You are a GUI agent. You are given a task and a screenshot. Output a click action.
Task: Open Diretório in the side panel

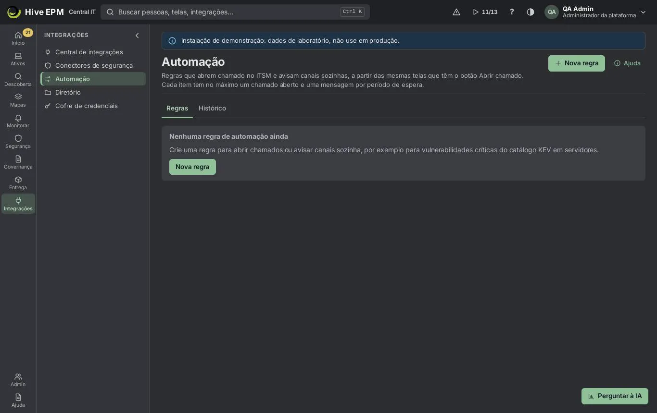point(93,92)
